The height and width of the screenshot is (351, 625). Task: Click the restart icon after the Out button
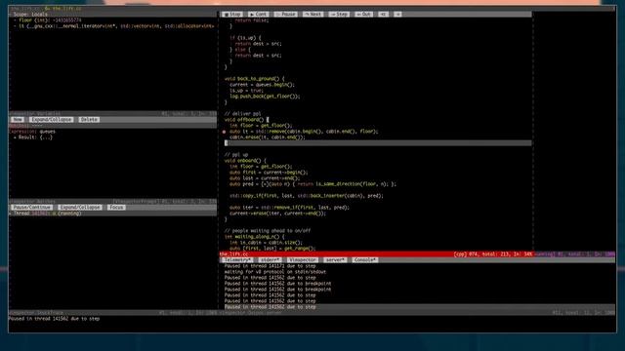coord(383,14)
